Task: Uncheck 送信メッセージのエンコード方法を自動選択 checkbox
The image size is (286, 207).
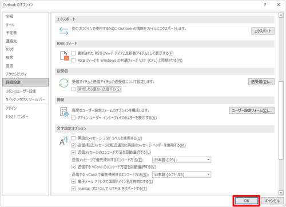Action: pos(73,152)
